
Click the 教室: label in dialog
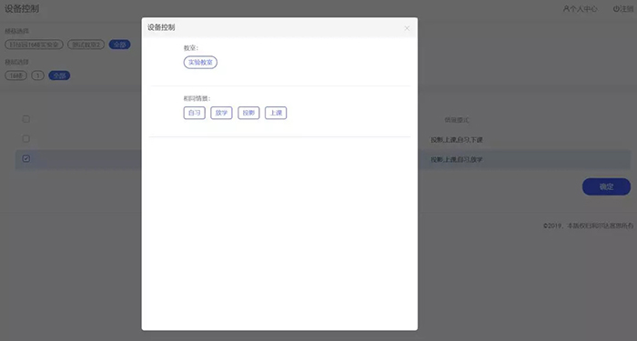191,48
